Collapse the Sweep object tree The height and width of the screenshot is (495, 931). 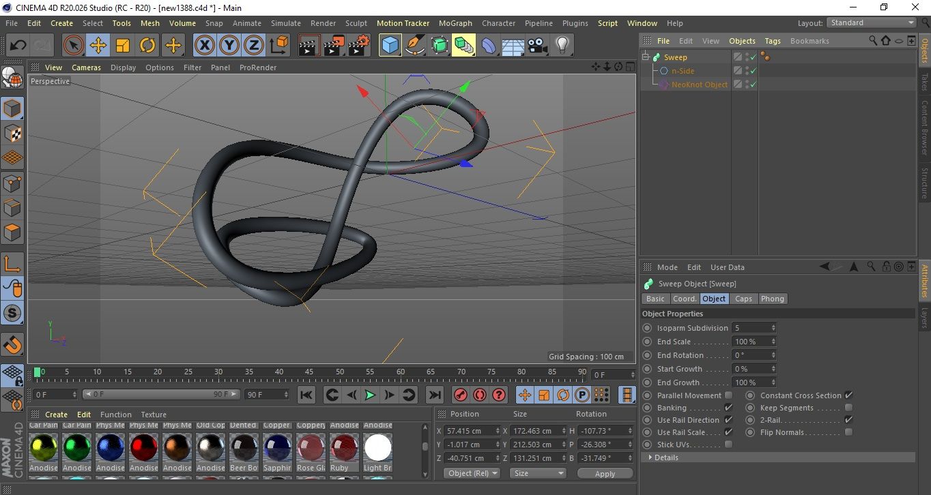point(646,57)
